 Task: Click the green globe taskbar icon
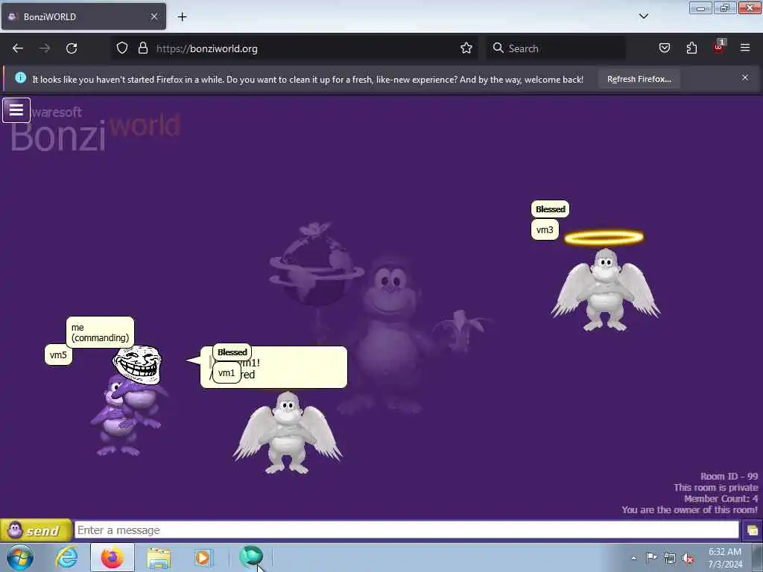[251, 557]
